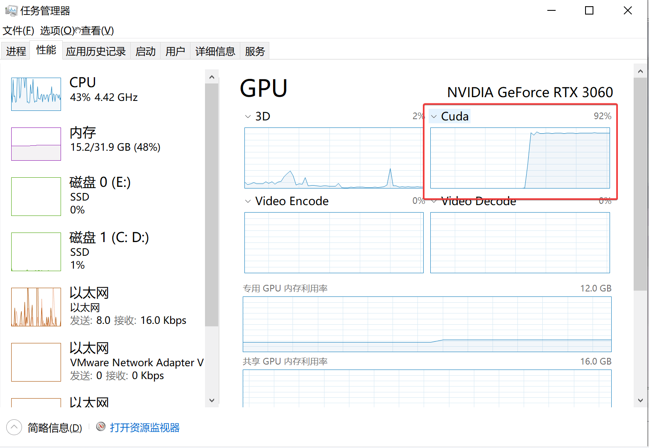Screen dimensions: 649x448
Task: Select the 内存 memory graph thumbnail
Action: coord(36,144)
